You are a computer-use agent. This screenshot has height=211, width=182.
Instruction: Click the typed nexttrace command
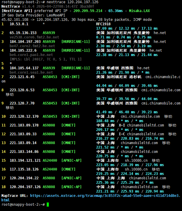[x=72, y=2]
